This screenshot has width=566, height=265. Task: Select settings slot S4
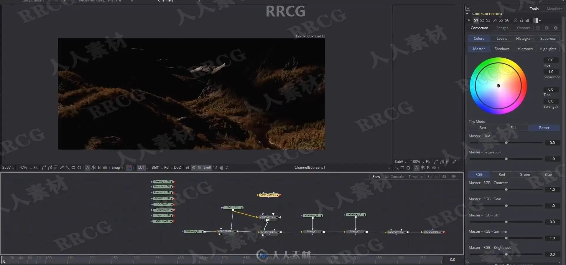[x=495, y=20]
